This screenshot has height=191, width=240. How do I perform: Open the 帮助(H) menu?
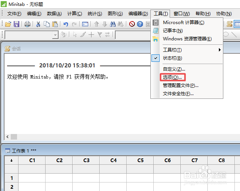[x=203, y=14]
